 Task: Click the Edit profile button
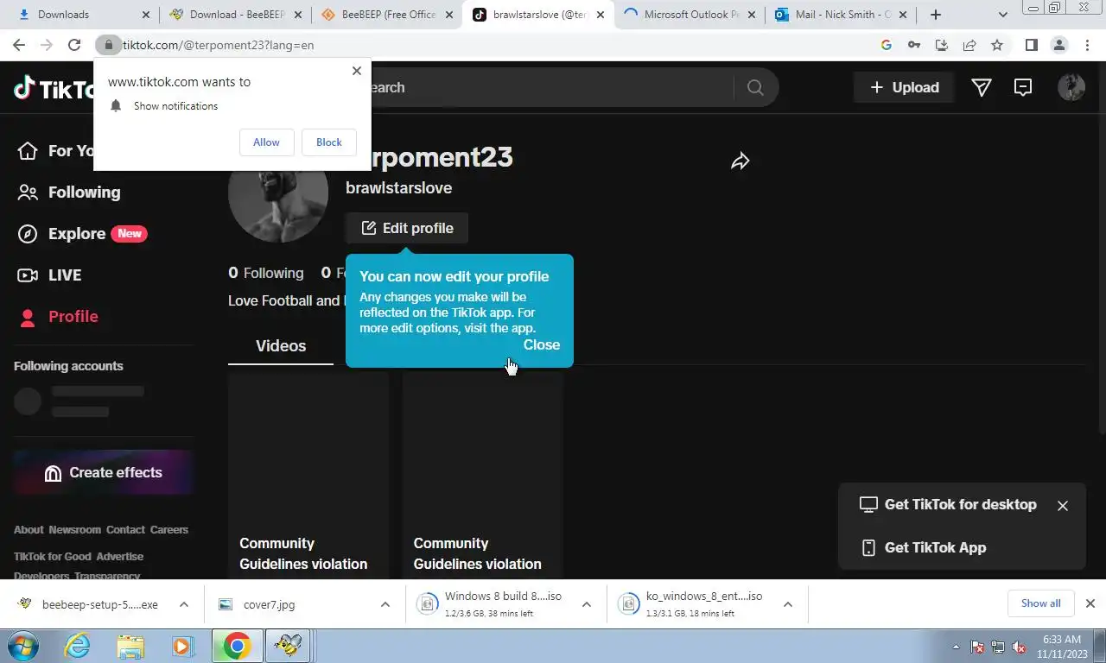407,228
